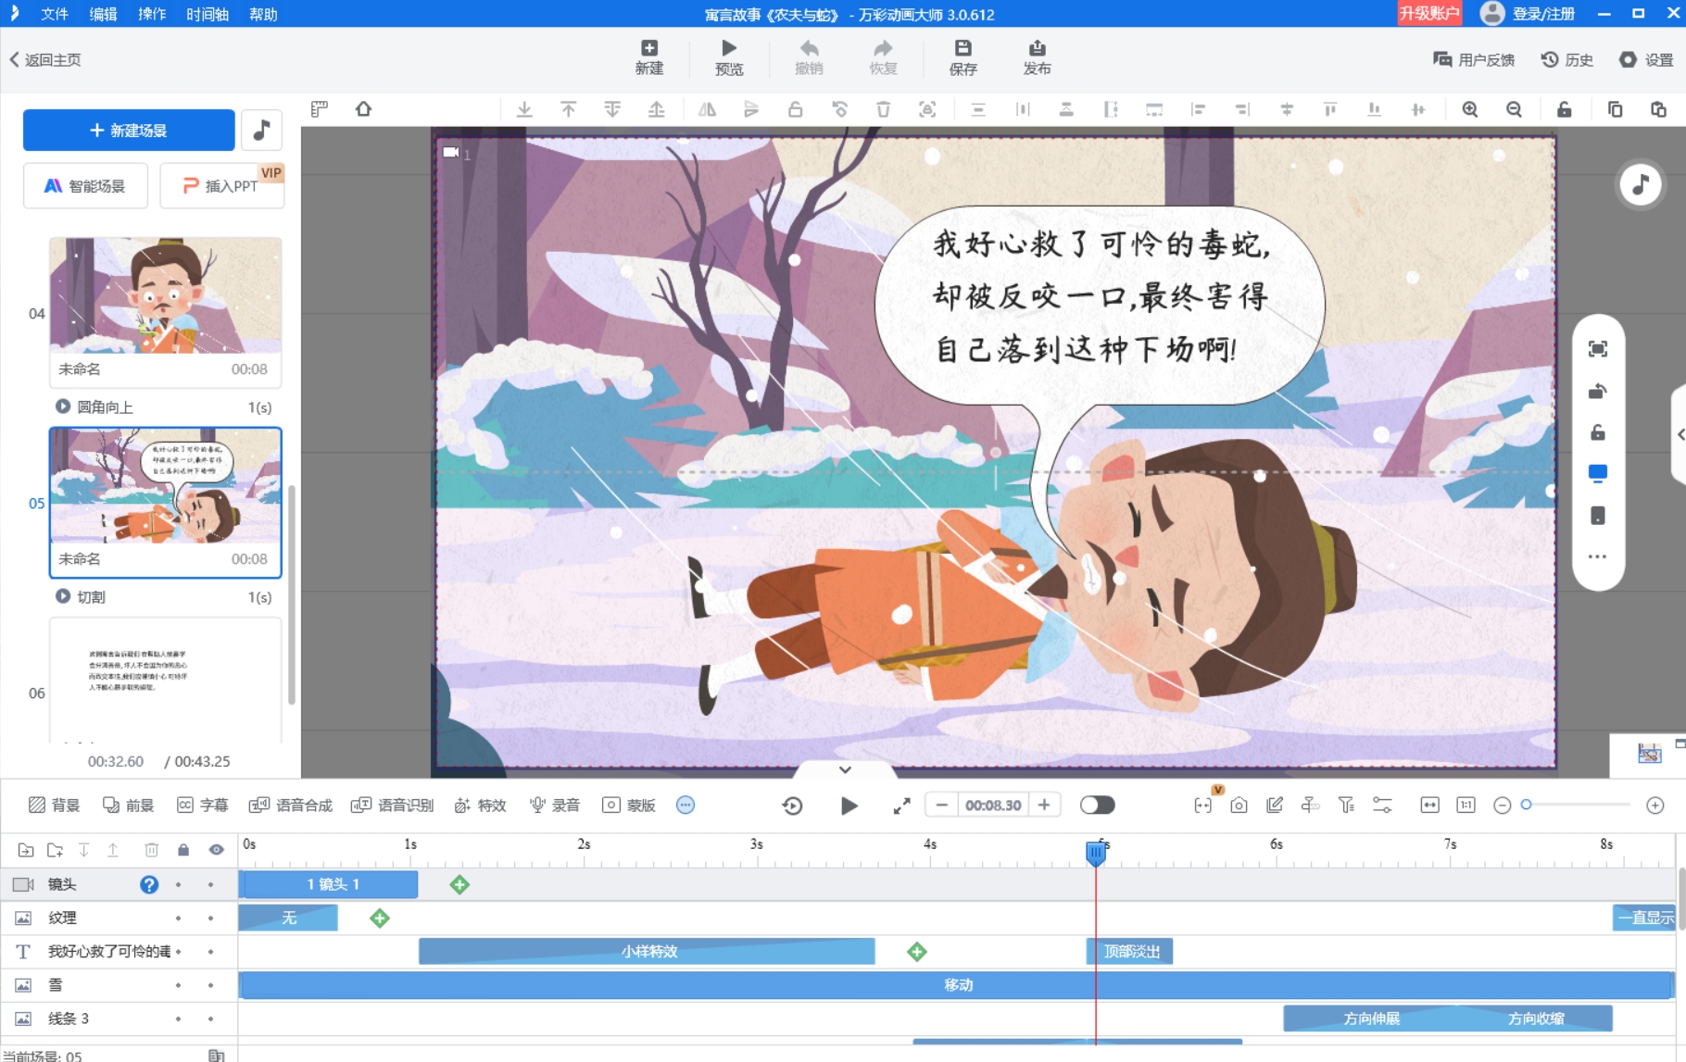Click the 升级账户 upgrade button
The image size is (1686, 1062).
click(x=1429, y=13)
